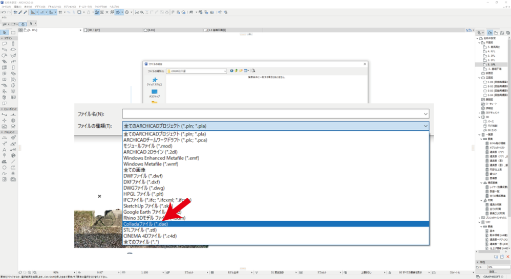Select the Label tool (A1)
Viewport: 511px width, 279px height.
[x=13, y=150]
